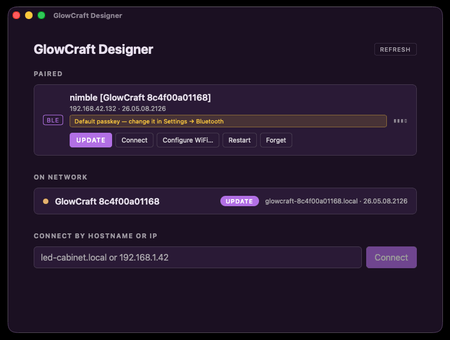This screenshot has width=450, height=340.
Task: Maximize the window with green button
Action: pos(41,15)
